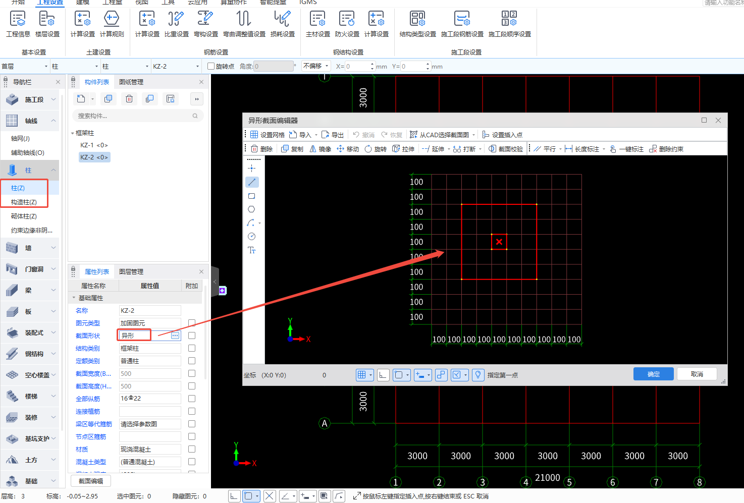
Task: Open 比重设置 under 钢筋设置
Action: [x=177, y=24]
